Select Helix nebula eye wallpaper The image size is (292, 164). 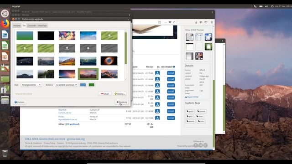(x=109, y=61)
